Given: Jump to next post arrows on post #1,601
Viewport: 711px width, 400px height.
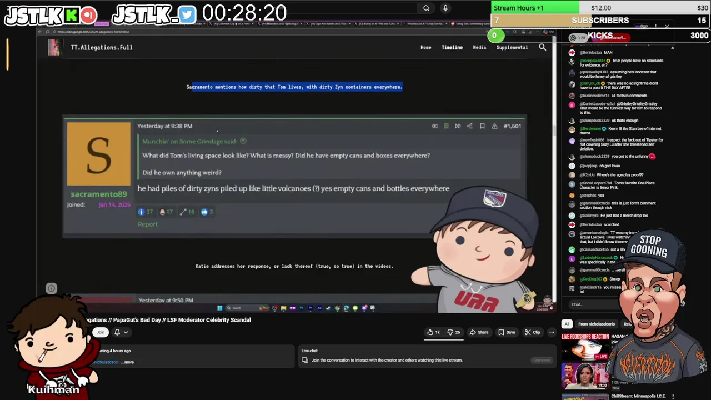Looking at the screenshot, I should (x=458, y=126).
